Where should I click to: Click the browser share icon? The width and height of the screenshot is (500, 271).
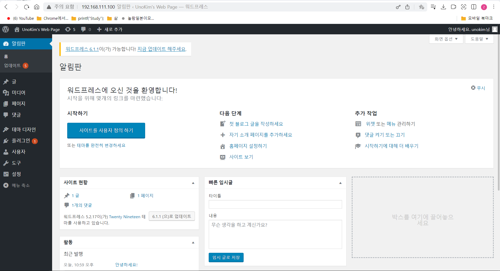408,7
